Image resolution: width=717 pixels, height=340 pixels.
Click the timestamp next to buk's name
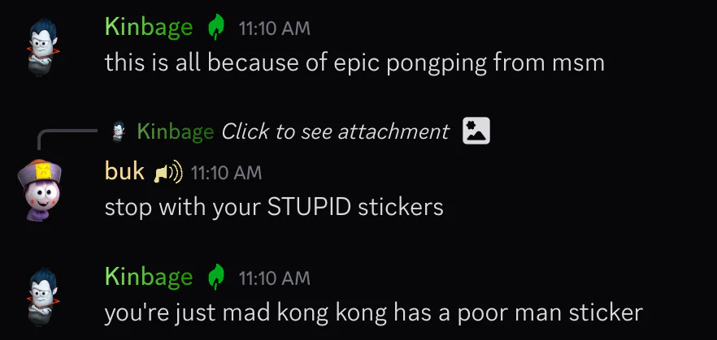click(x=226, y=173)
